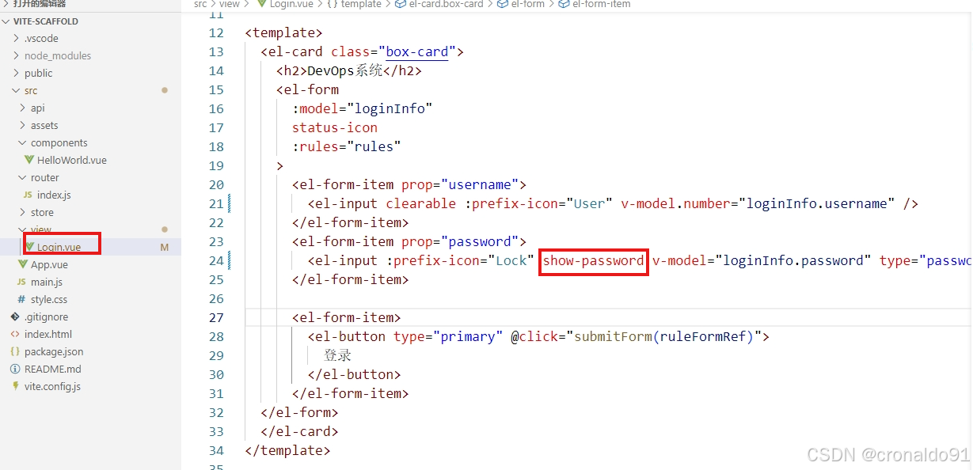Click the underlined box-card class value
The image size is (973, 470).
(x=417, y=51)
